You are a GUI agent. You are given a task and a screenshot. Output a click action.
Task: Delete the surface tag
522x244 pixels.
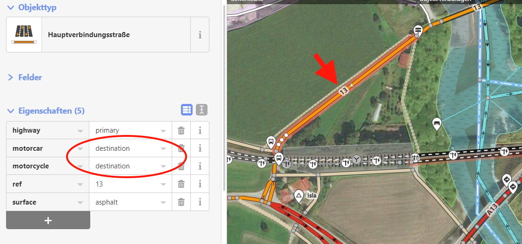(181, 202)
